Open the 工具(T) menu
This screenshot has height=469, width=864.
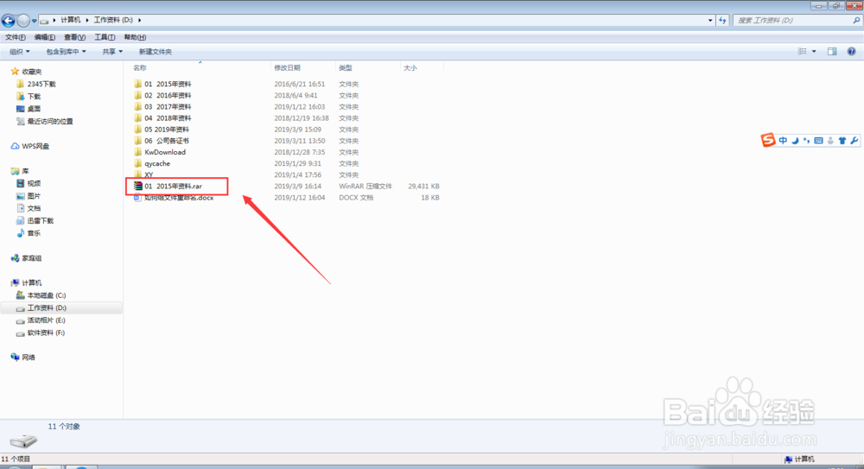[105, 37]
